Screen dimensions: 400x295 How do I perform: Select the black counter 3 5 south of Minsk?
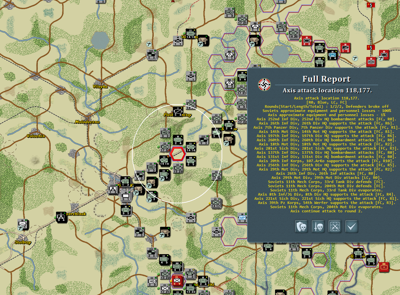(126, 210)
